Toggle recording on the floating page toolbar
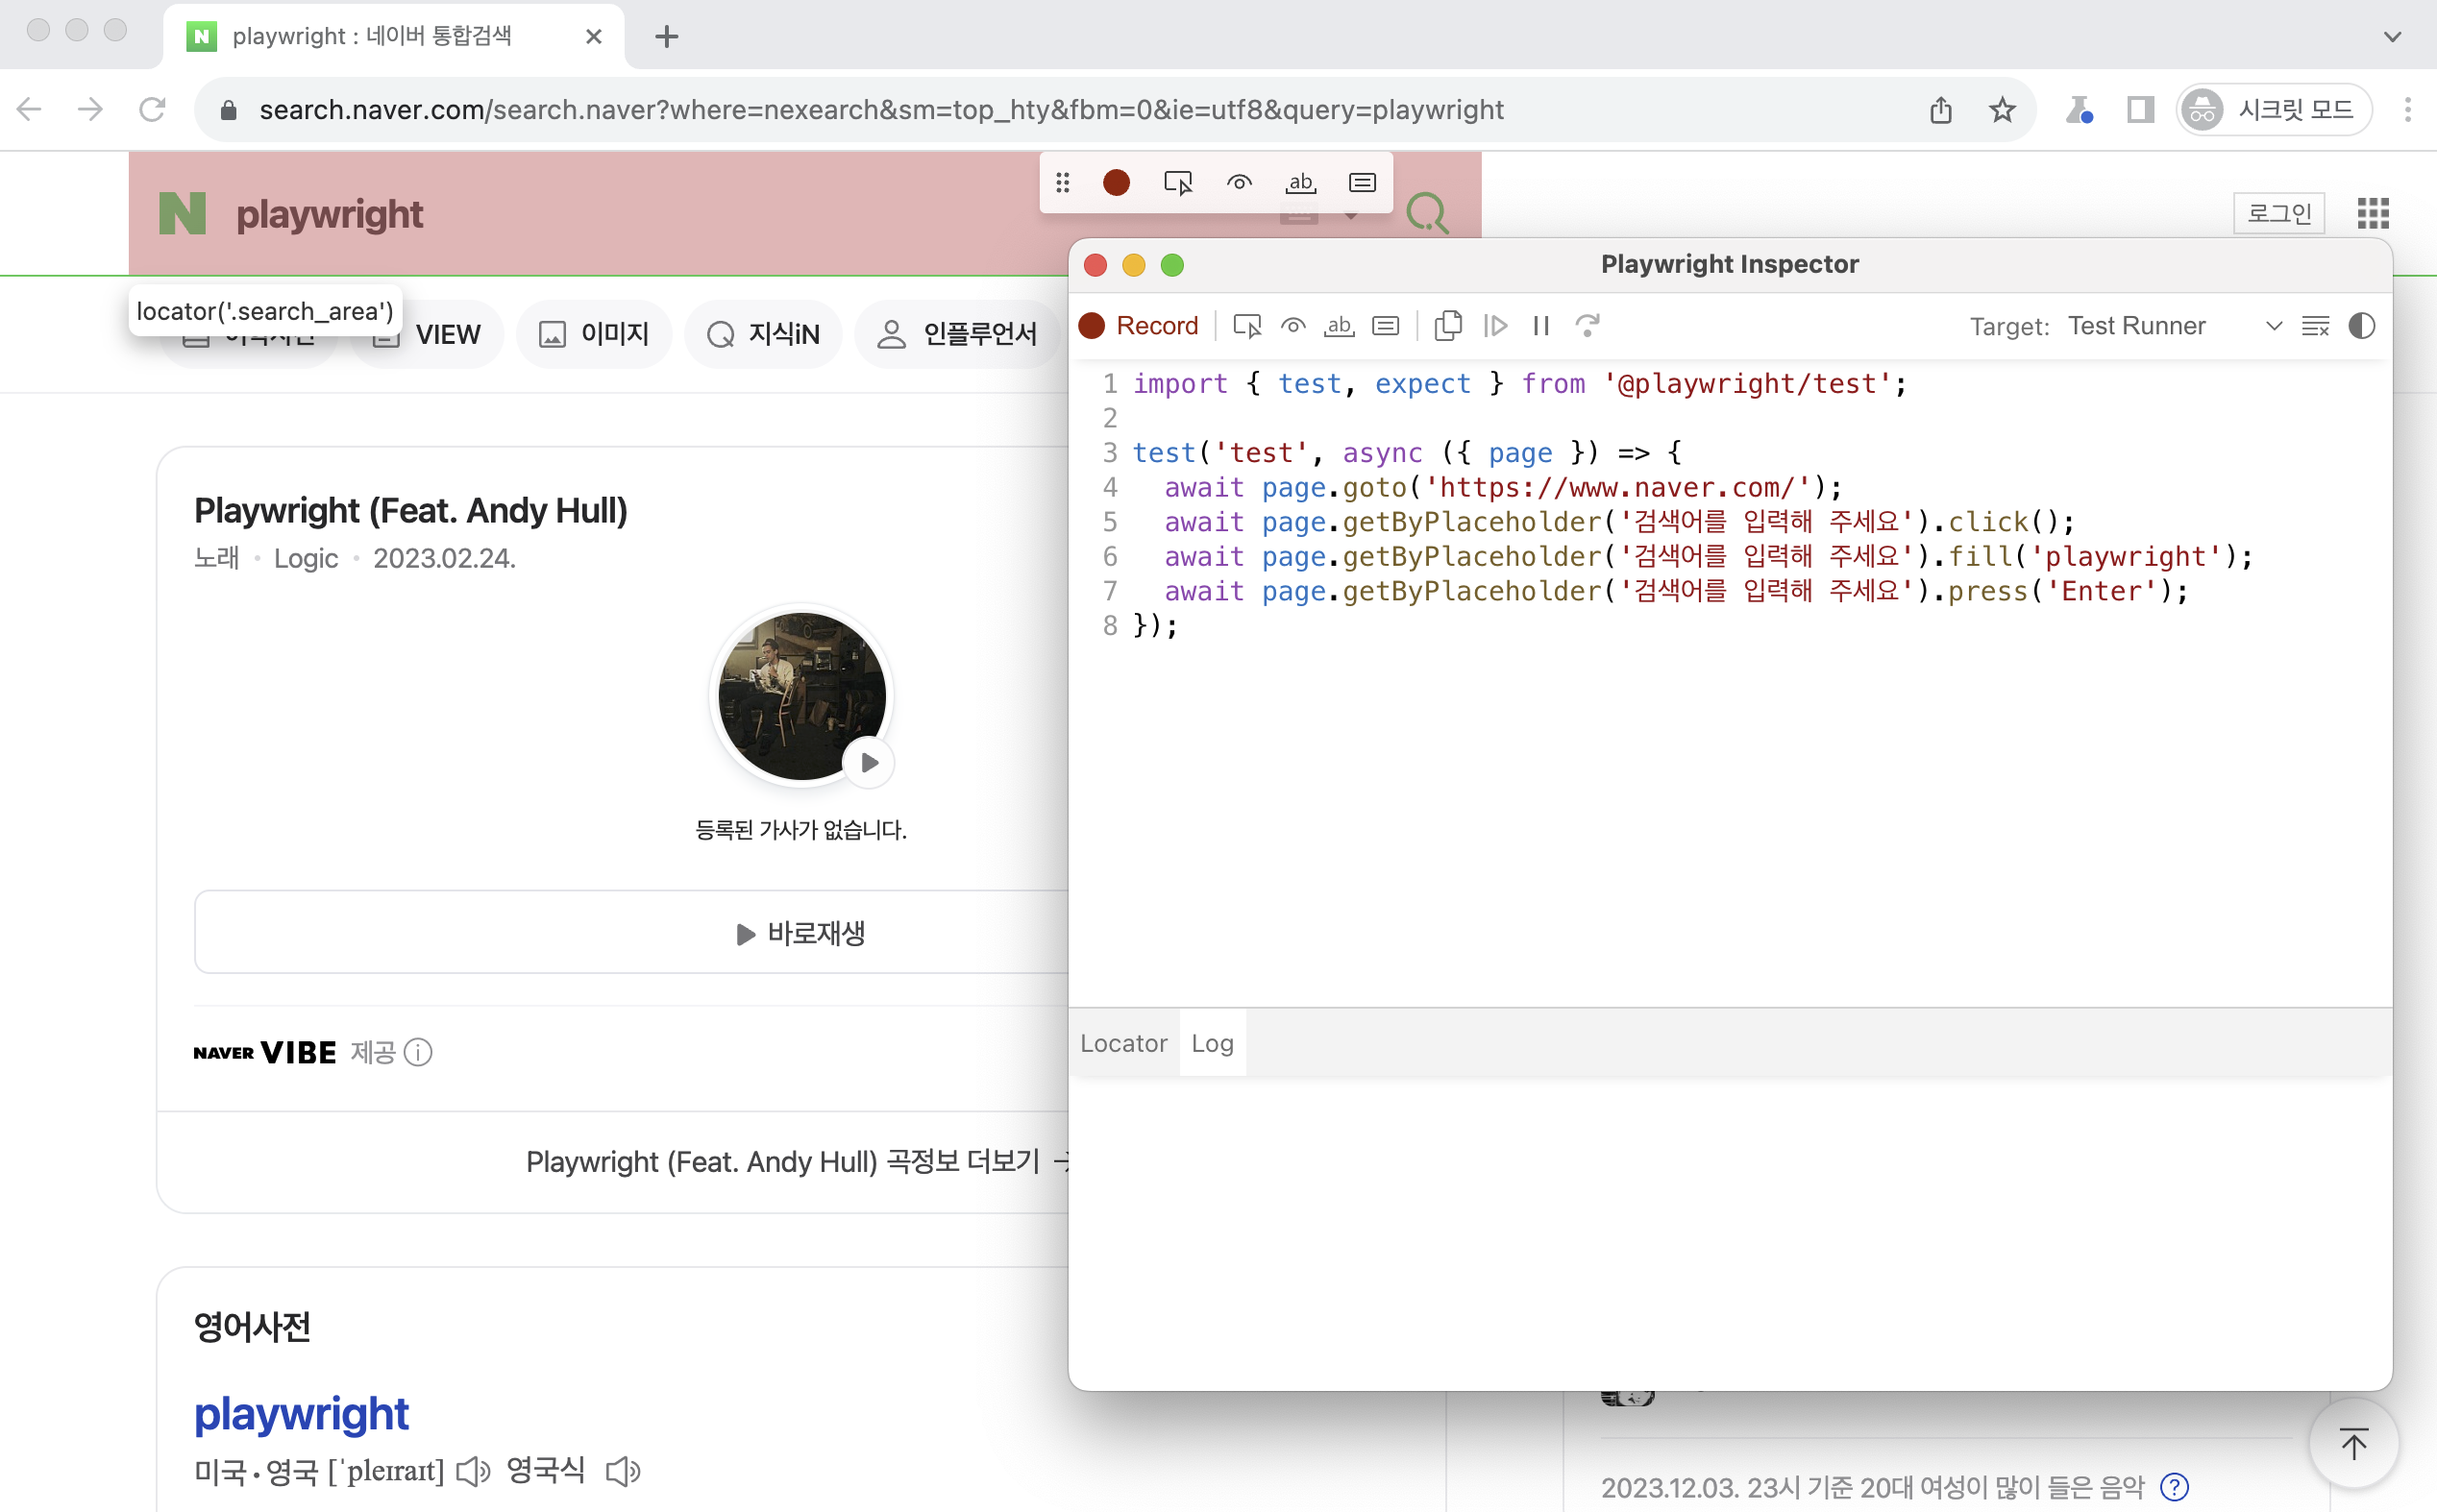This screenshot has width=2437, height=1512. (x=1118, y=182)
